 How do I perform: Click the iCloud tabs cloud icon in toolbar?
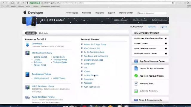[12, 3]
